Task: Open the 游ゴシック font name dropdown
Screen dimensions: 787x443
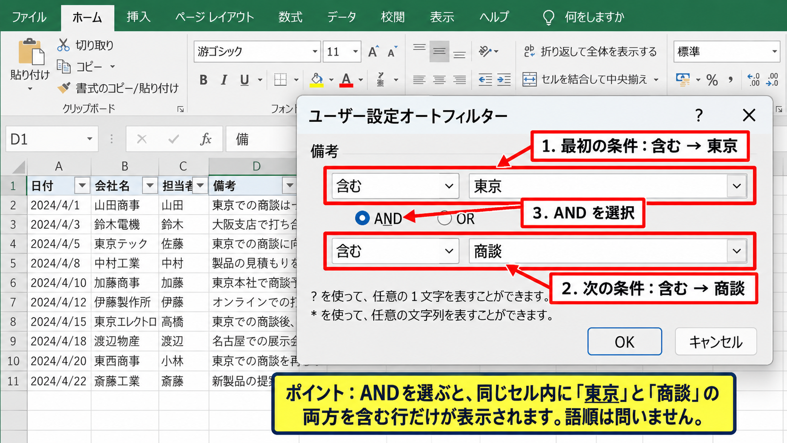Action: [315, 51]
